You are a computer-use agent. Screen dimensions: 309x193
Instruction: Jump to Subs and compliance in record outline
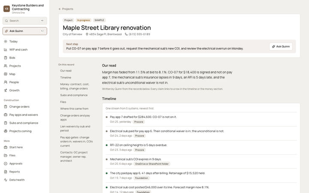[x=74, y=95]
